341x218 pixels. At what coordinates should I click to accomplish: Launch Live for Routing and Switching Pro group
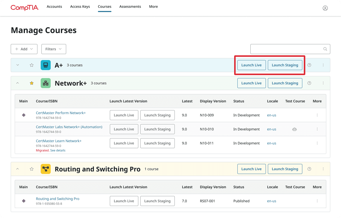click(252, 169)
